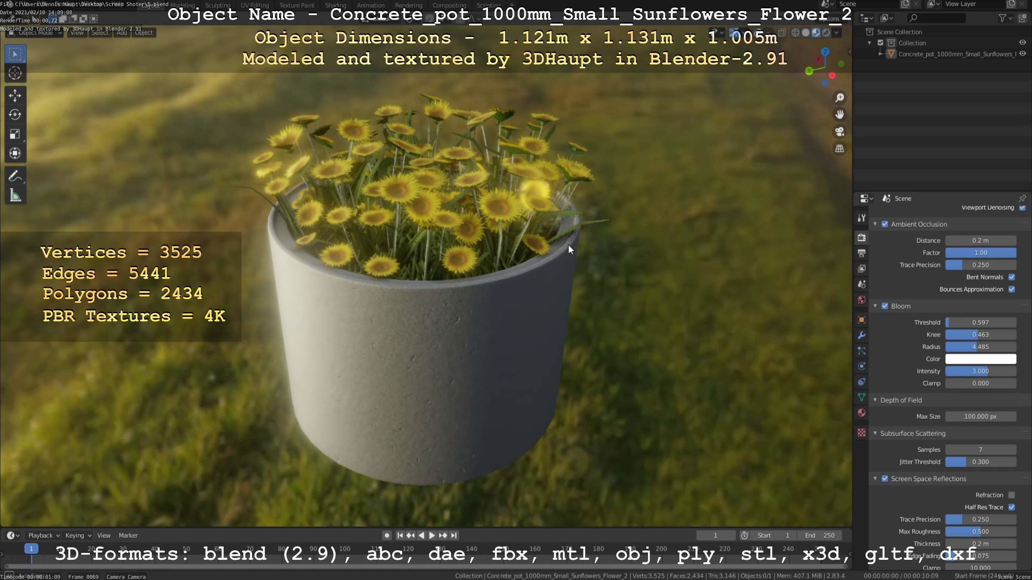Jump to the timeline start frame
Screen dimensions: 1032x580
[400, 535]
